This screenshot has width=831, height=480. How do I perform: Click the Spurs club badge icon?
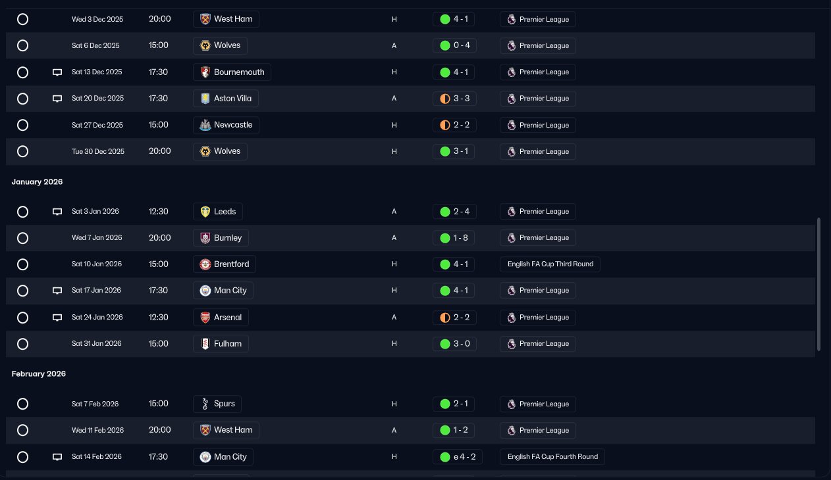point(205,404)
